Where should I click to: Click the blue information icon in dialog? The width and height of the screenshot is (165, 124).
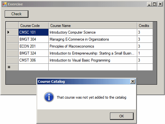(49, 97)
